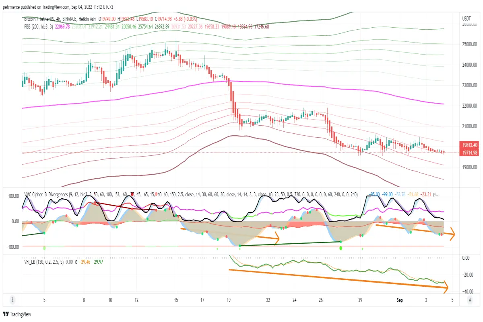Click the 19714.98 current price tag
Image resolution: width=483 pixels, height=322 pixels.
(x=469, y=153)
